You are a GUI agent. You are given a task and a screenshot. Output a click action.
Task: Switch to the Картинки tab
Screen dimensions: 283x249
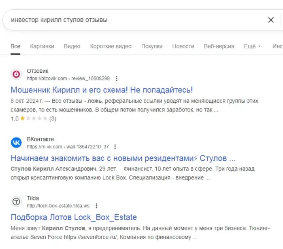point(42,46)
